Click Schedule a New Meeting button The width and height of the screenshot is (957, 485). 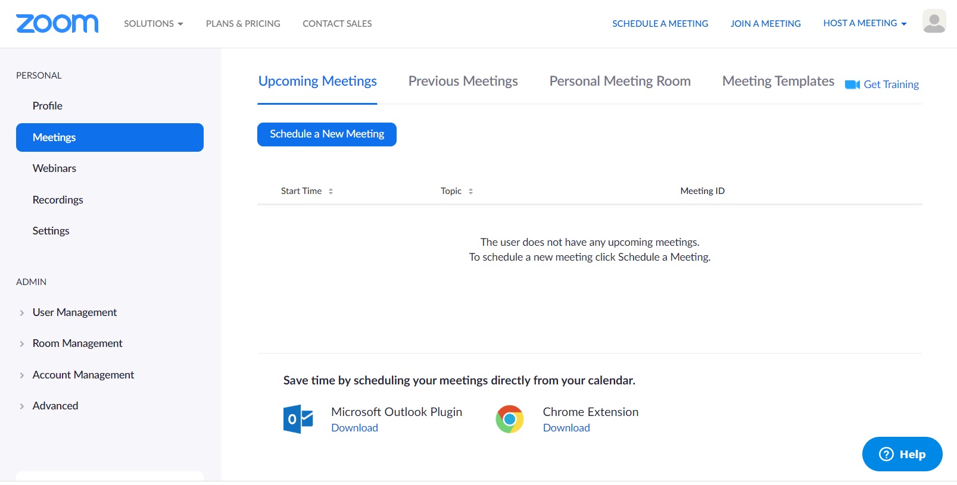tap(327, 134)
